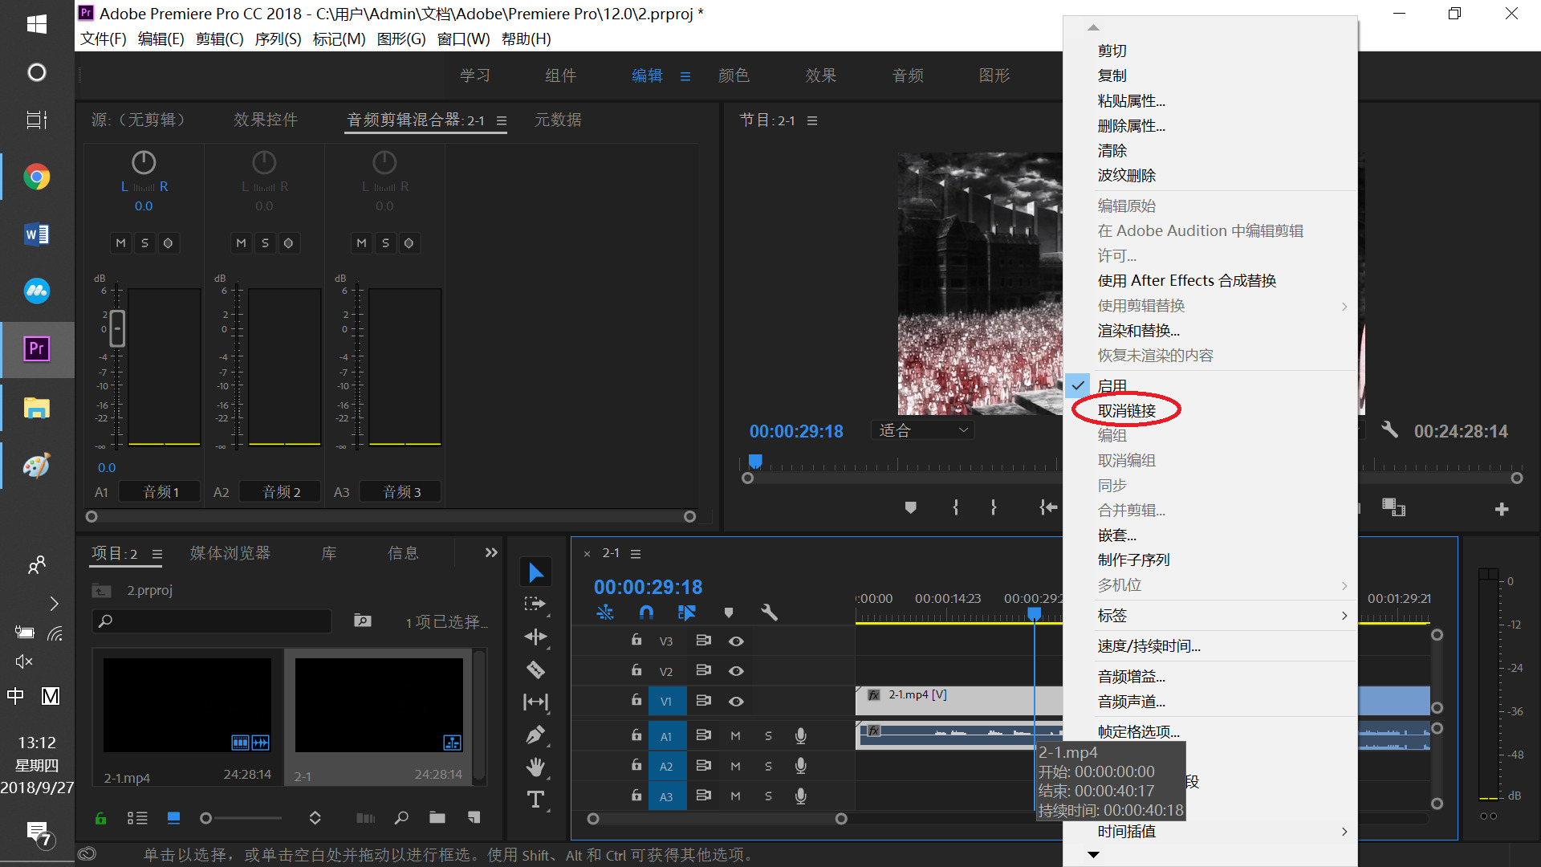The image size is (1541, 867).
Task: Toggle timeline snap magnet icon
Action: 646,613
